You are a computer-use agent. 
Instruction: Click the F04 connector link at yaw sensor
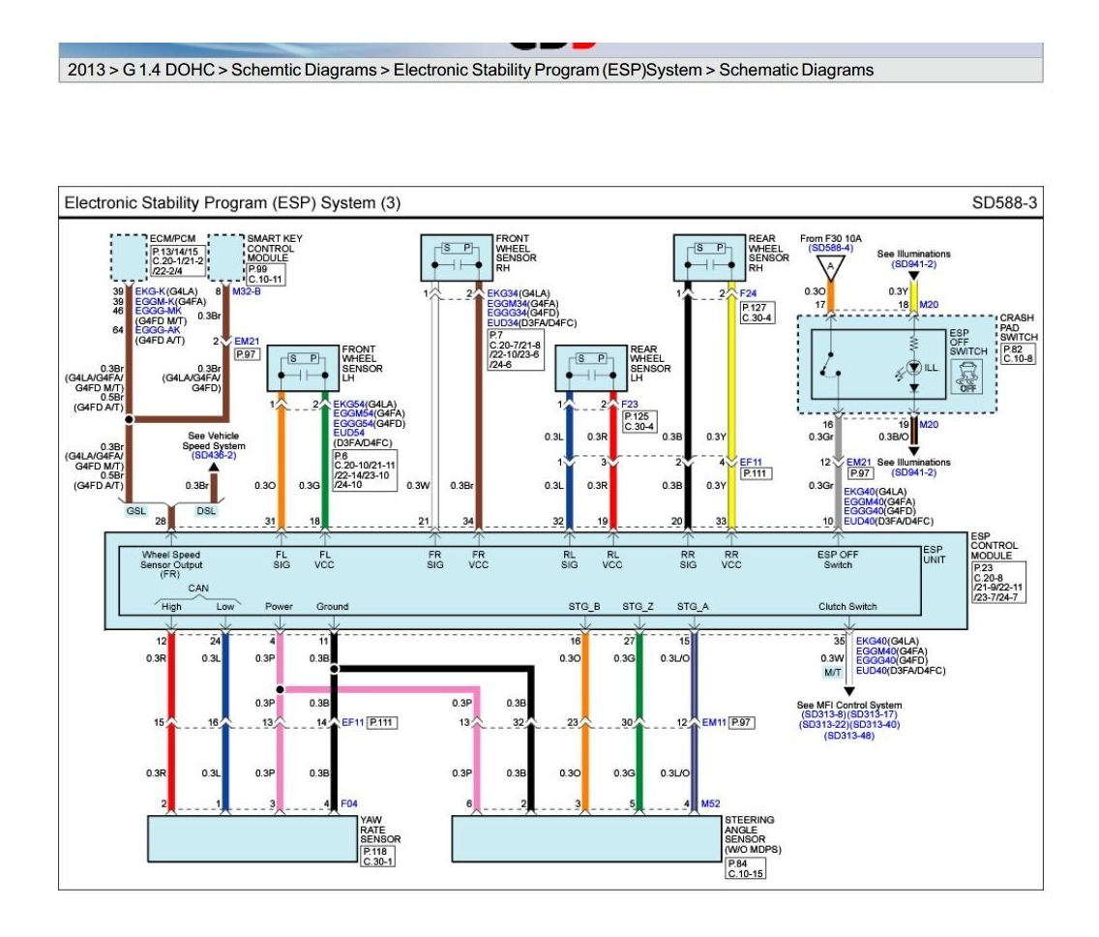point(349,803)
